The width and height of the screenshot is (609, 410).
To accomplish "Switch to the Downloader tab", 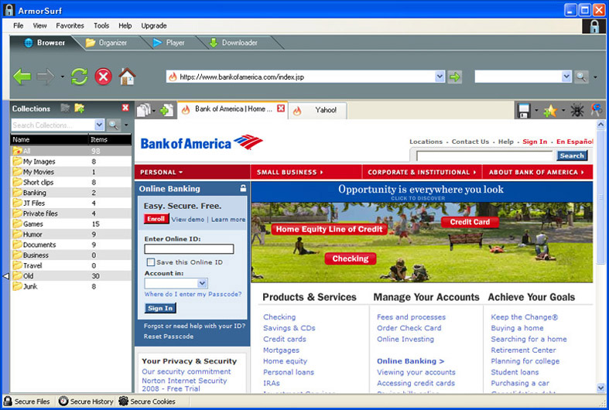I will (x=234, y=43).
